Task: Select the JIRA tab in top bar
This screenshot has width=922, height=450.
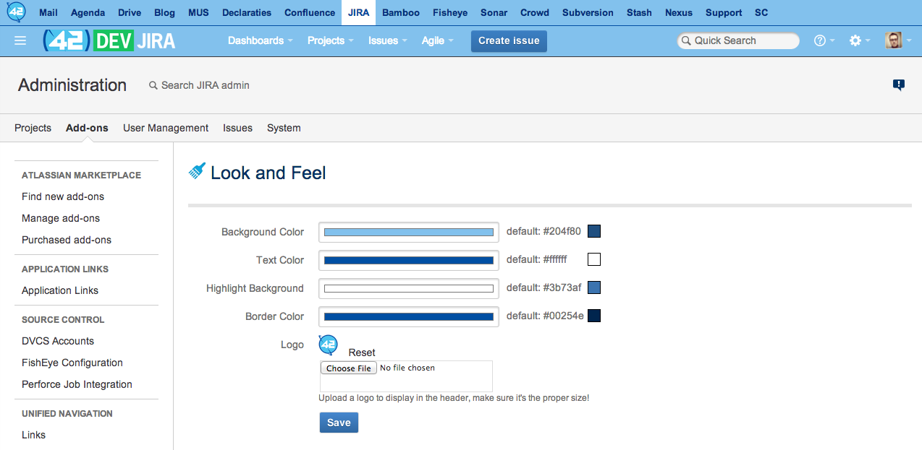Action: 358,13
